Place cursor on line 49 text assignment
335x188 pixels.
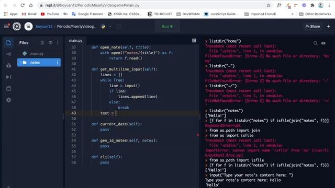coord(108,113)
